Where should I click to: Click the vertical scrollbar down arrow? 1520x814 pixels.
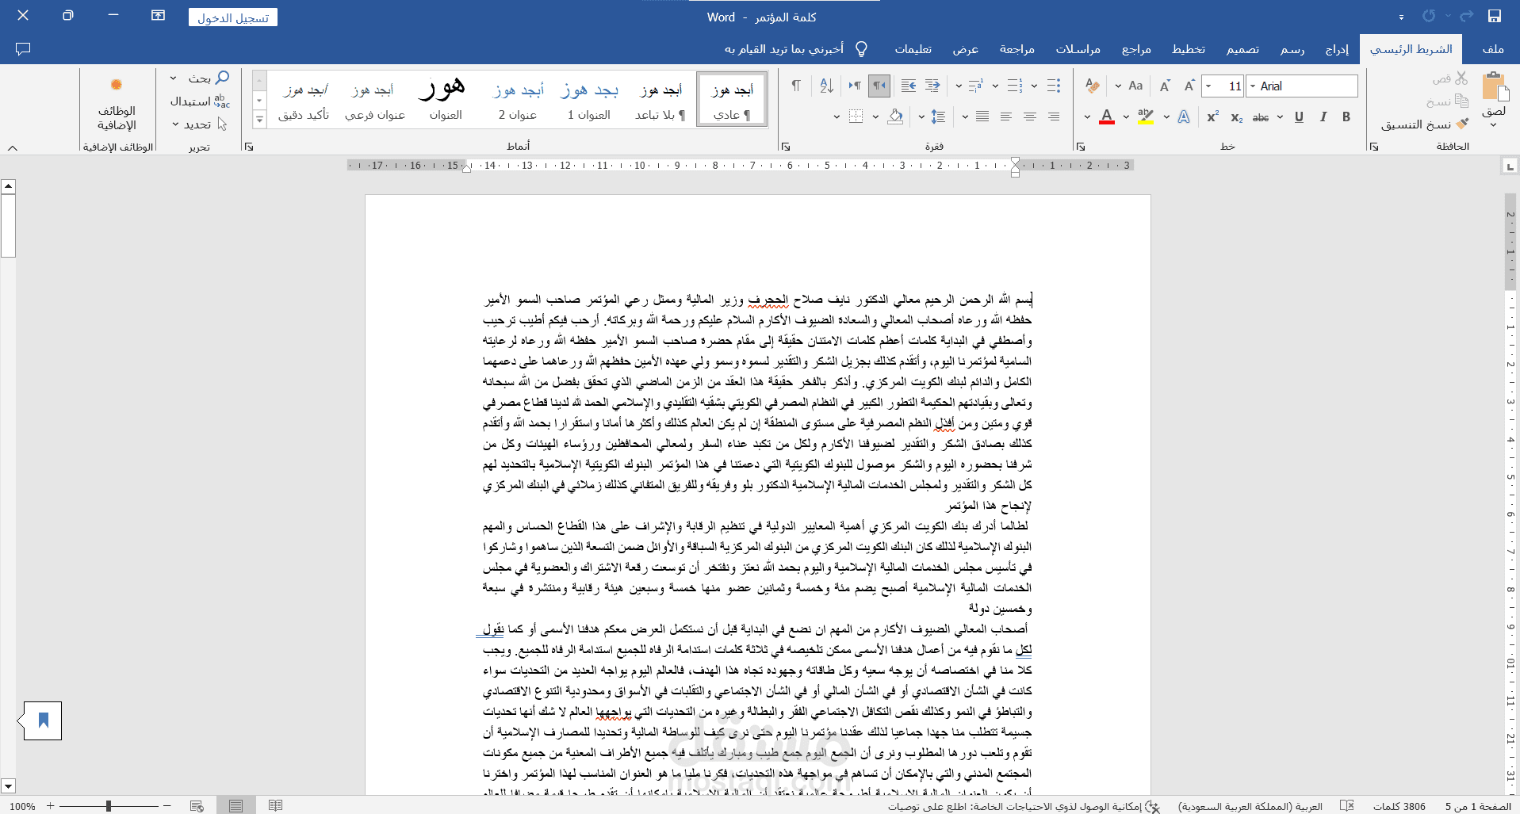click(9, 786)
